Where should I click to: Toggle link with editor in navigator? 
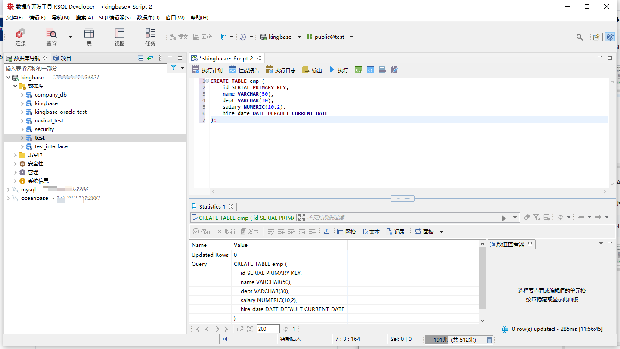pos(150,58)
